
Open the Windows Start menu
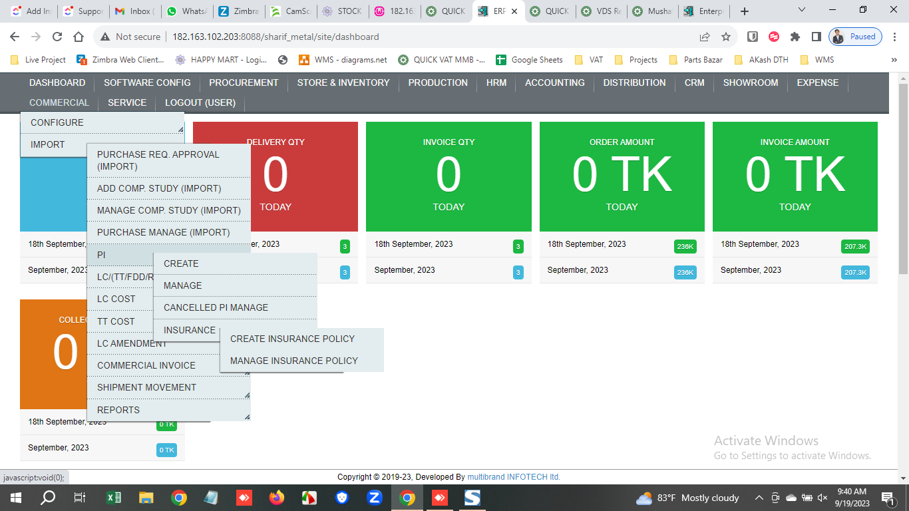pyautogui.click(x=15, y=498)
